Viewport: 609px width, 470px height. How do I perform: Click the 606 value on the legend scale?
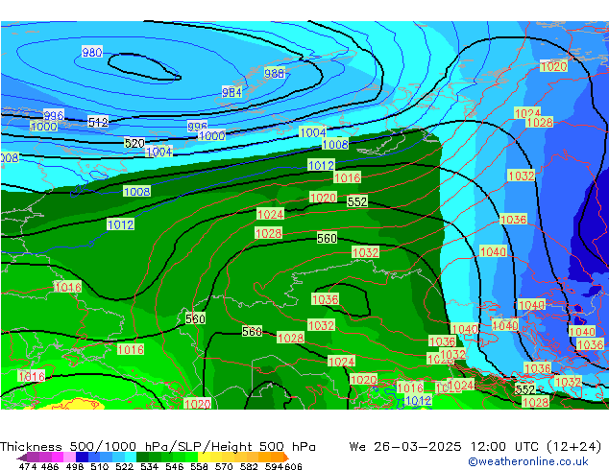(292, 466)
